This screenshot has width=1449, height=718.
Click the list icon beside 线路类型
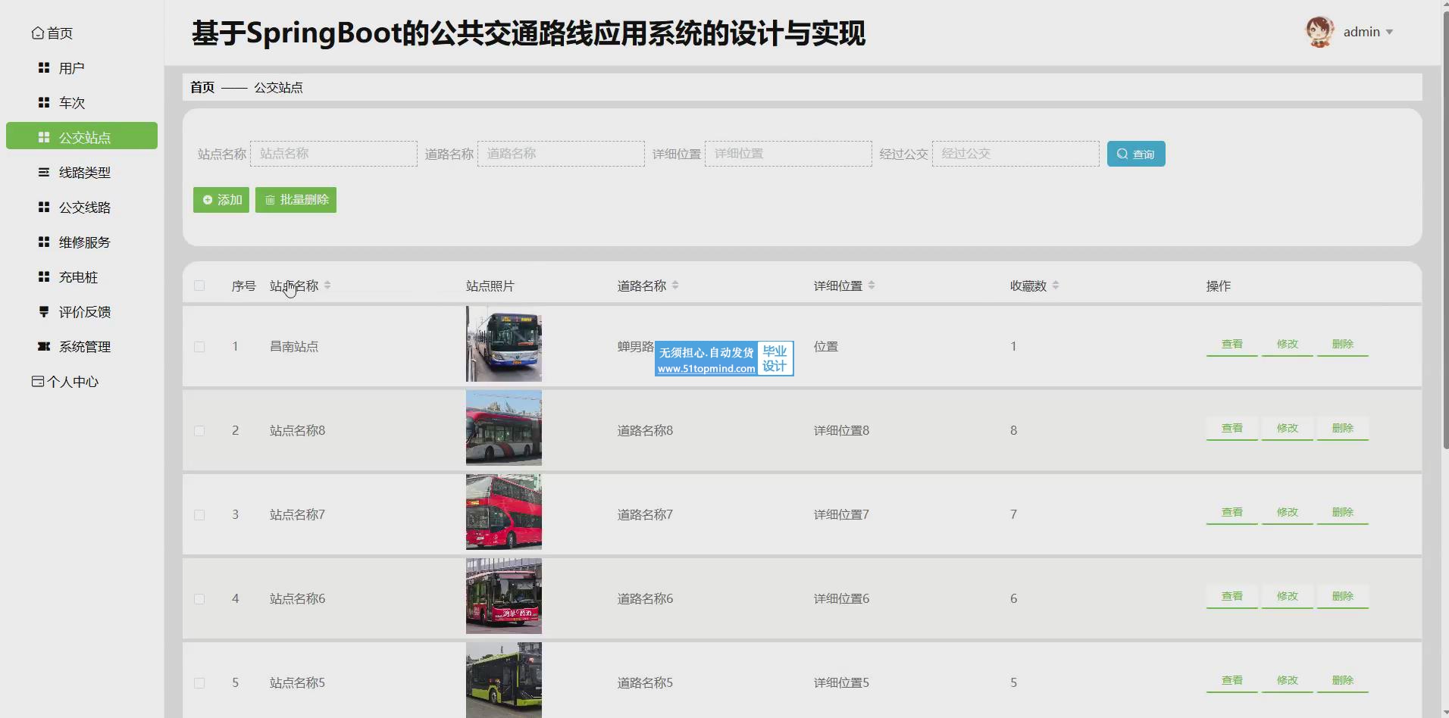point(44,173)
